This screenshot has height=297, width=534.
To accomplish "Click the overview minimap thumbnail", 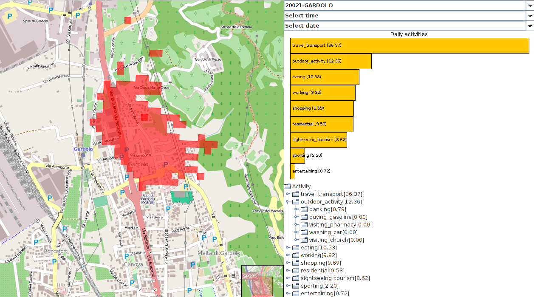I will pyautogui.click(x=262, y=281).
